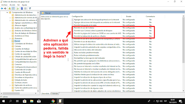
Task: Switch to the Extendido tab
Action: pyautogui.click(x=46, y=94)
